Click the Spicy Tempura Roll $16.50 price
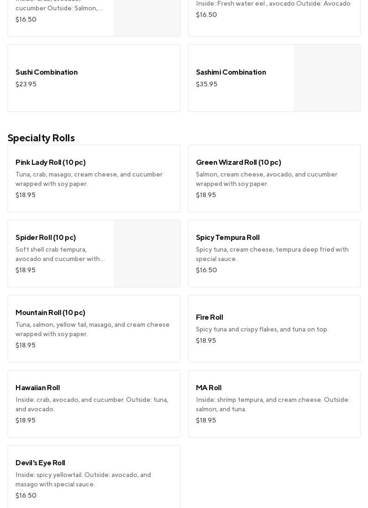 pyautogui.click(x=206, y=270)
